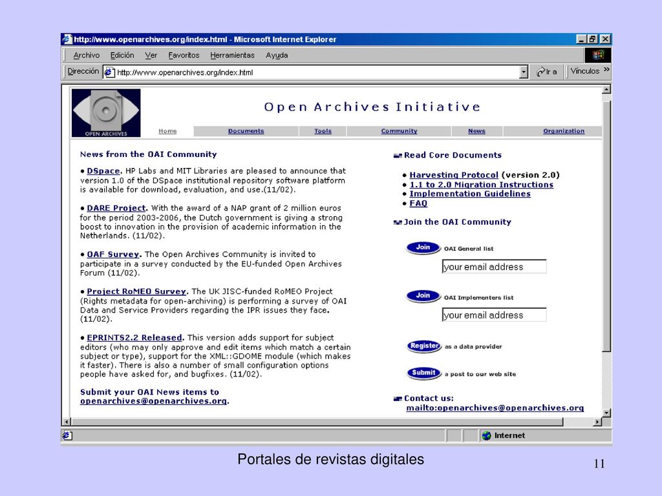
Task: Open the Implementation Guidelines link
Action: point(470,194)
